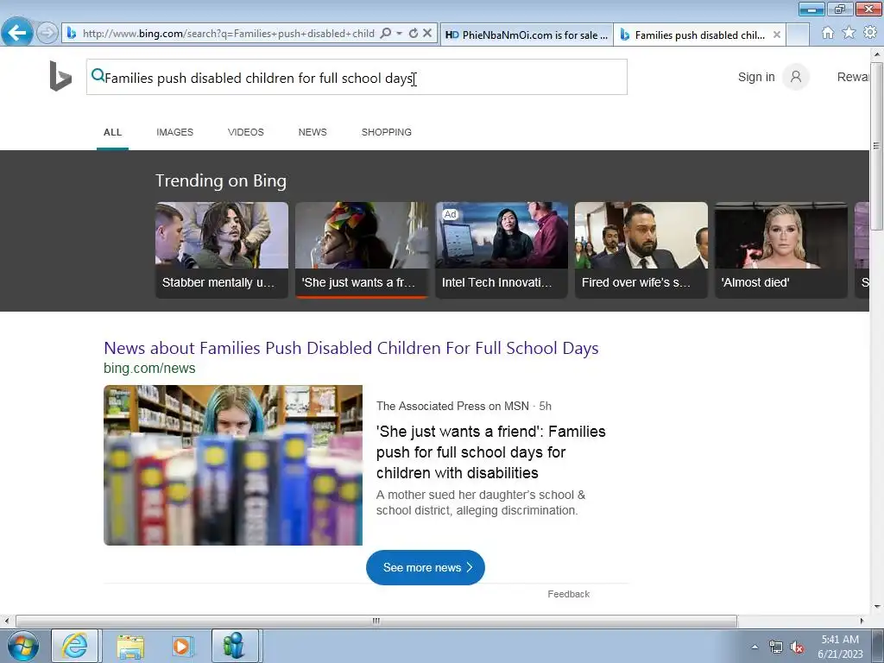This screenshot has width=884, height=663.
Task: Show hidden tray icons arrow
Action: point(755,647)
